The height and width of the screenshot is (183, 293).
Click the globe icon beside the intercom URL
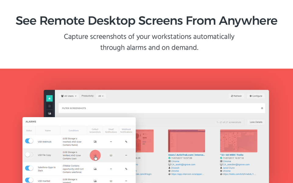point(169,174)
